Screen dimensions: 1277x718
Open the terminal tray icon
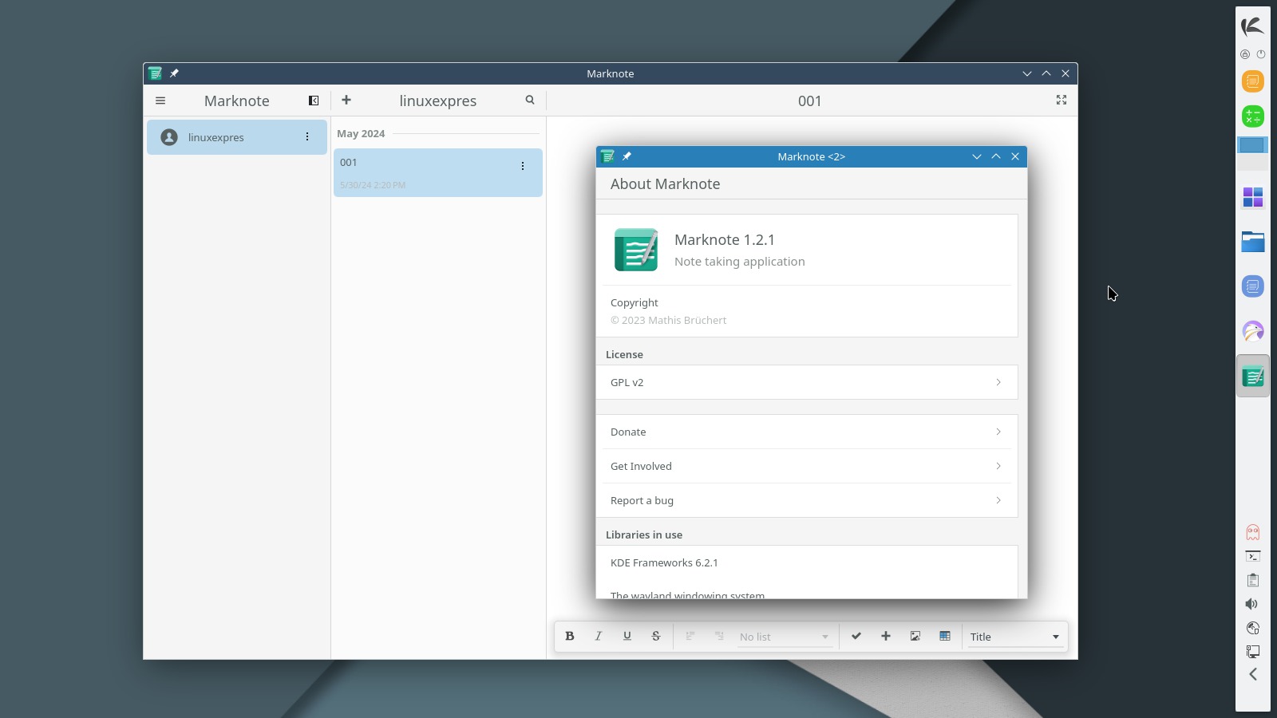pyautogui.click(x=1253, y=556)
